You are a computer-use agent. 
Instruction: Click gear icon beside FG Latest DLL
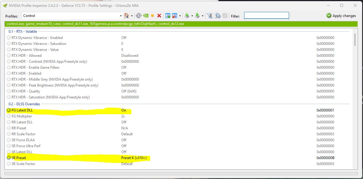point(9,110)
